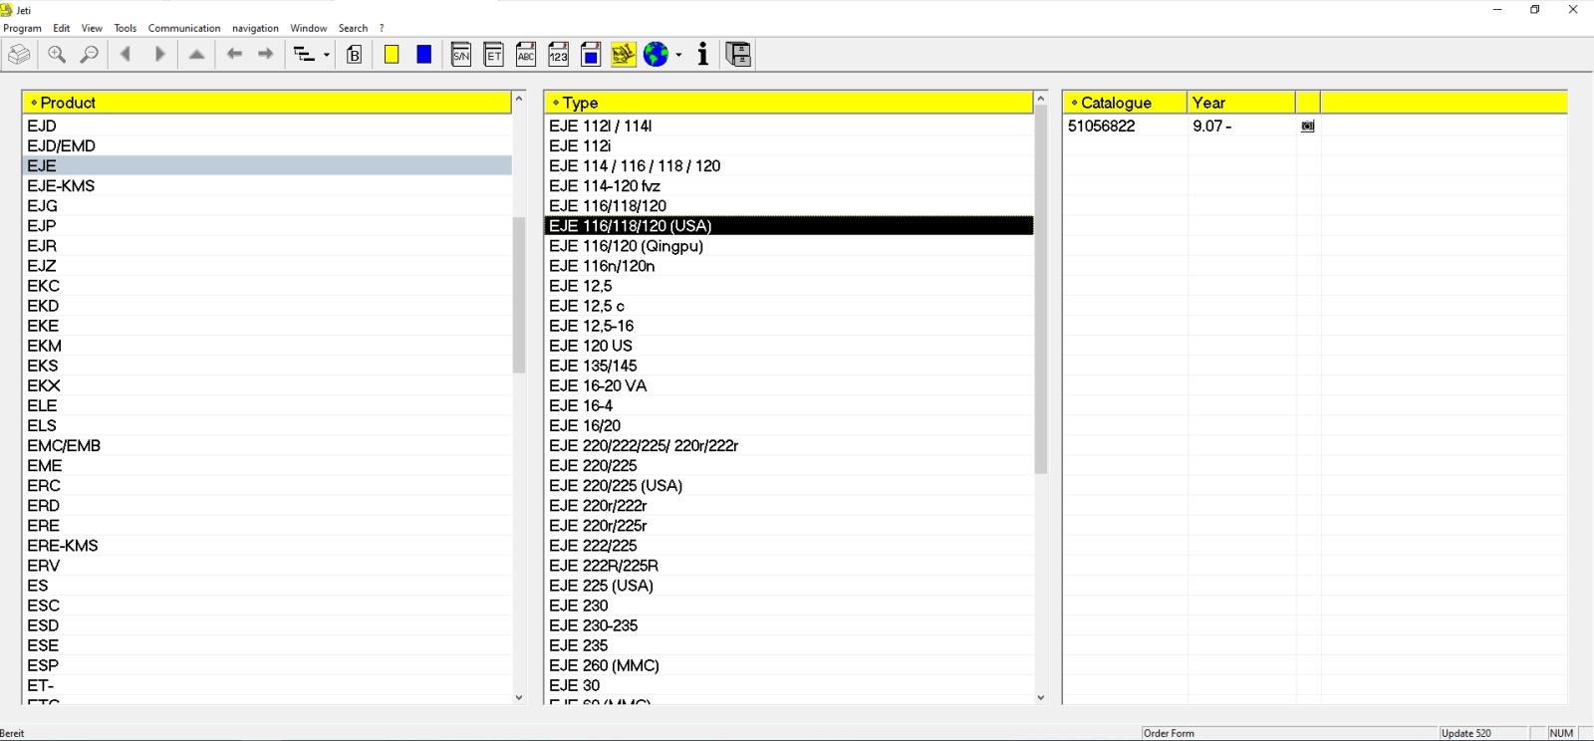Select type EJE 220/225 (USA)

point(789,486)
